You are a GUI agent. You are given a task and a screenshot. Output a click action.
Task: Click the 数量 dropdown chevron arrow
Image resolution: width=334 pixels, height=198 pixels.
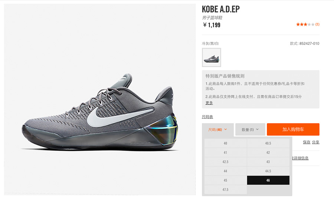coord(257,129)
